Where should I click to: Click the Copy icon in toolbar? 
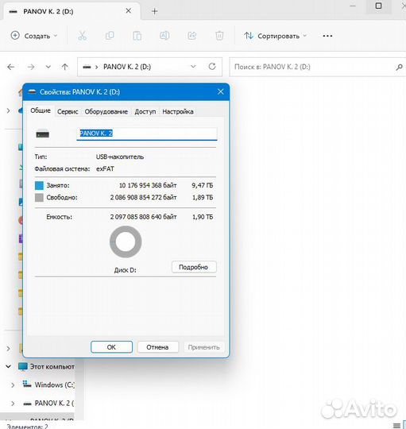[110, 36]
